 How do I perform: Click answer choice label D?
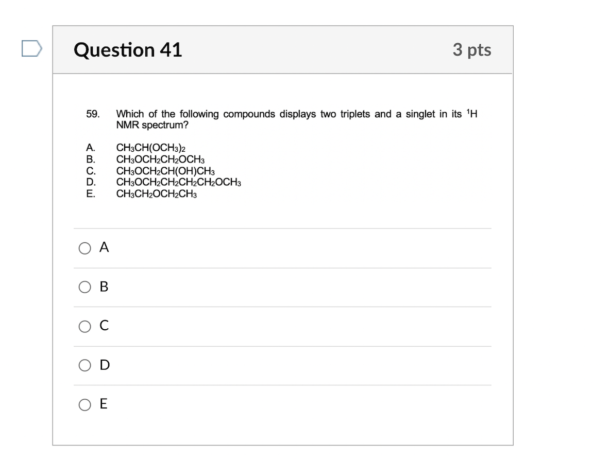(104, 365)
